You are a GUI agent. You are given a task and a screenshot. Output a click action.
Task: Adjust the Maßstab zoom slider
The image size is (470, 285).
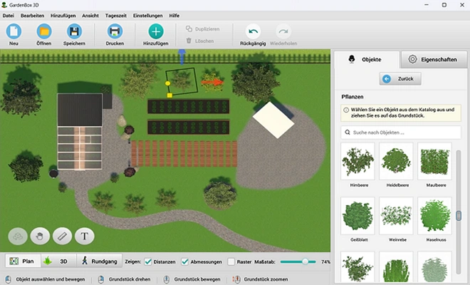[x=305, y=261]
